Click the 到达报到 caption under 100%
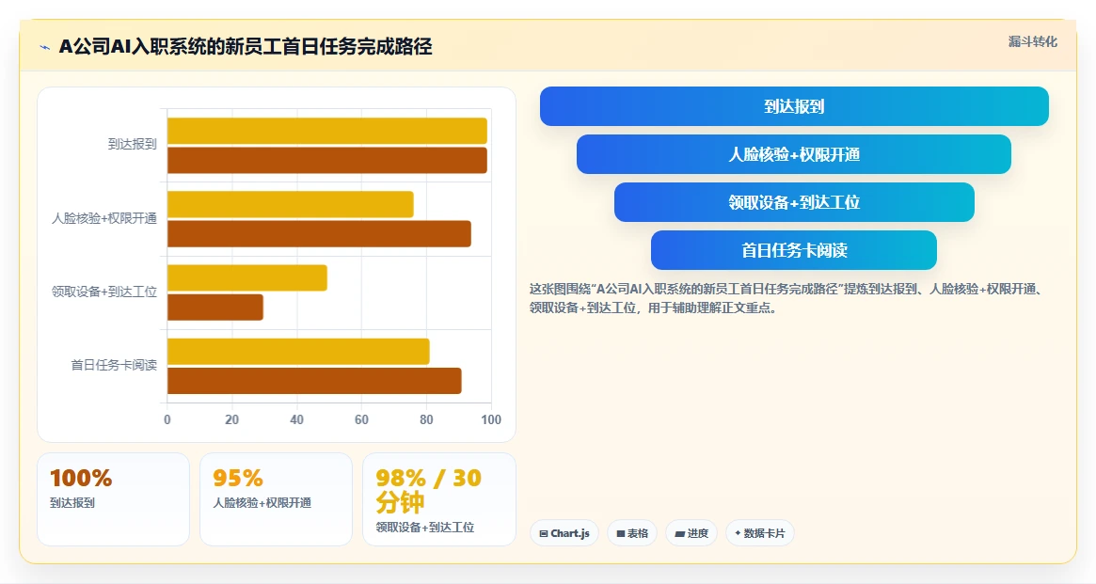The image size is (1096, 584). pyautogui.click(x=72, y=503)
